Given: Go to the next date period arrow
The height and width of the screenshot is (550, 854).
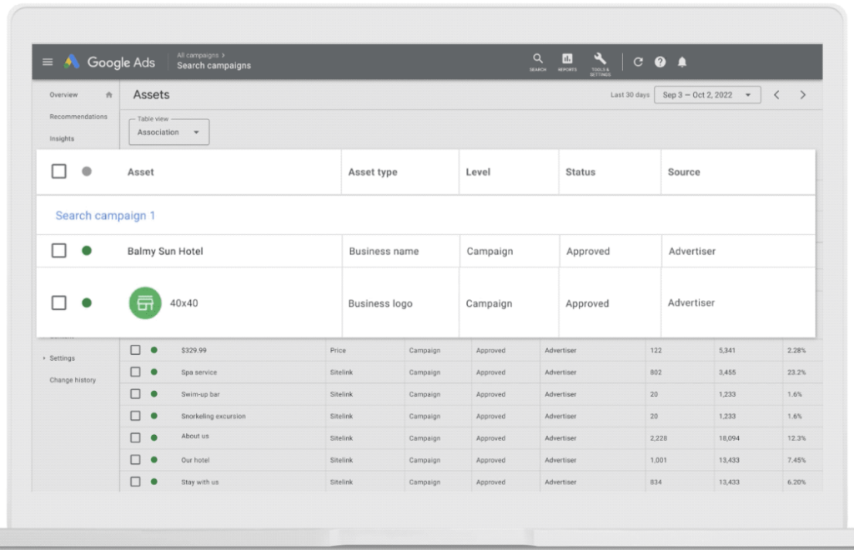Looking at the screenshot, I should pyautogui.click(x=803, y=95).
